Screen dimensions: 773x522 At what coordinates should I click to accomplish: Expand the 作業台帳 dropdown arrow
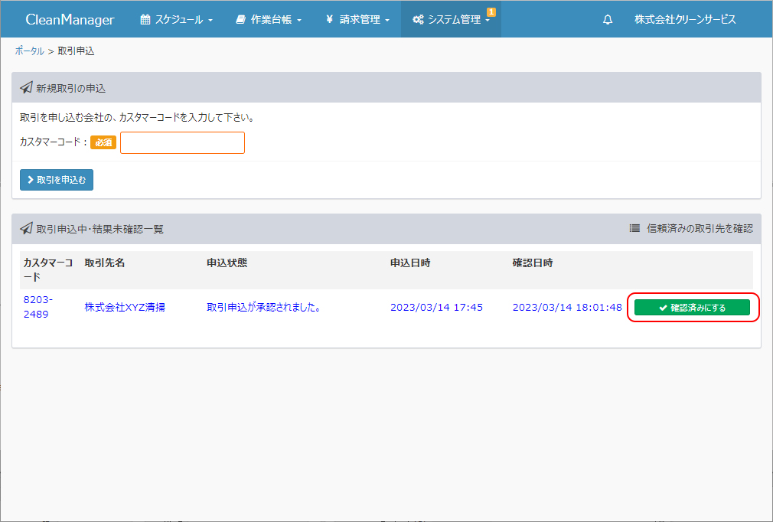click(299, 21)
